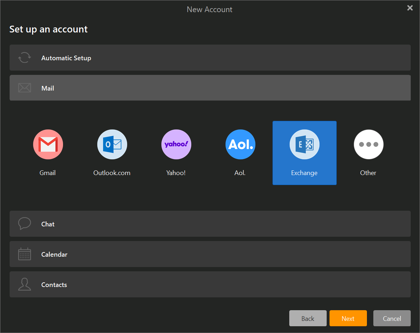This screenshot has height=333, width=420.
Task: Click the Yahoo! label text
Action: 176,173
